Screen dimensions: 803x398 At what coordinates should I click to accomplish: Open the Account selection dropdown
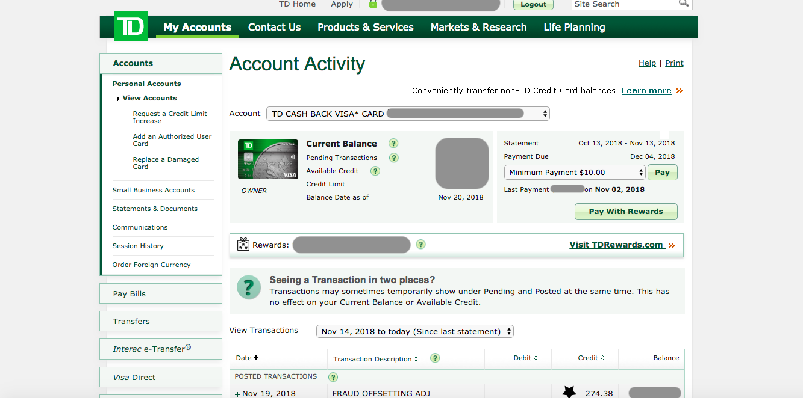408,114
